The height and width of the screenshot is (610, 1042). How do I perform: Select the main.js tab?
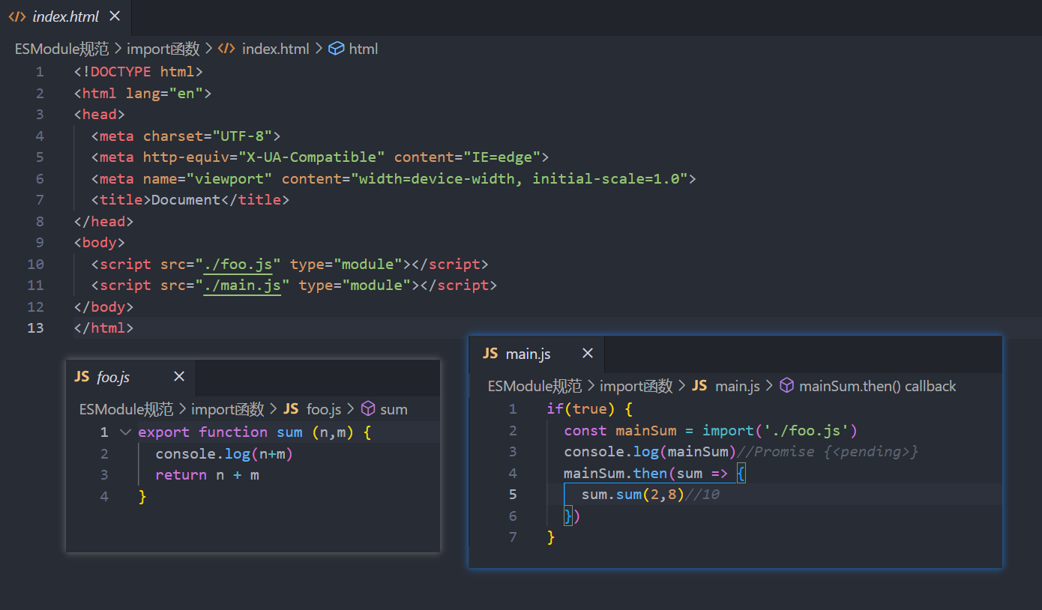pos(528,354)
